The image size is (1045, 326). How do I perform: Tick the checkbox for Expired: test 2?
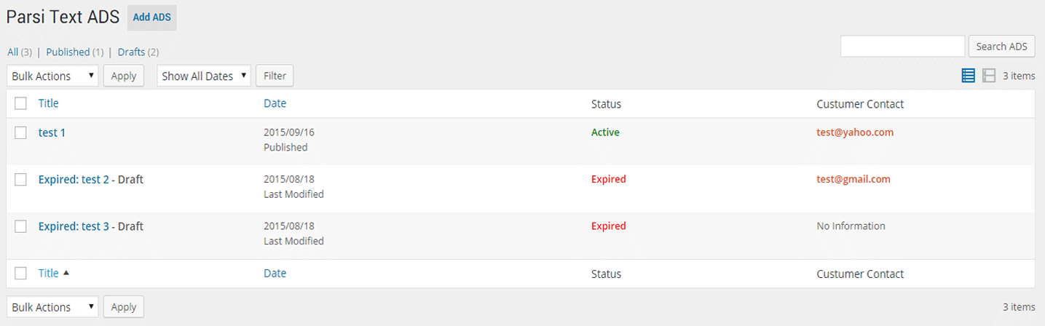pos(21,179)
